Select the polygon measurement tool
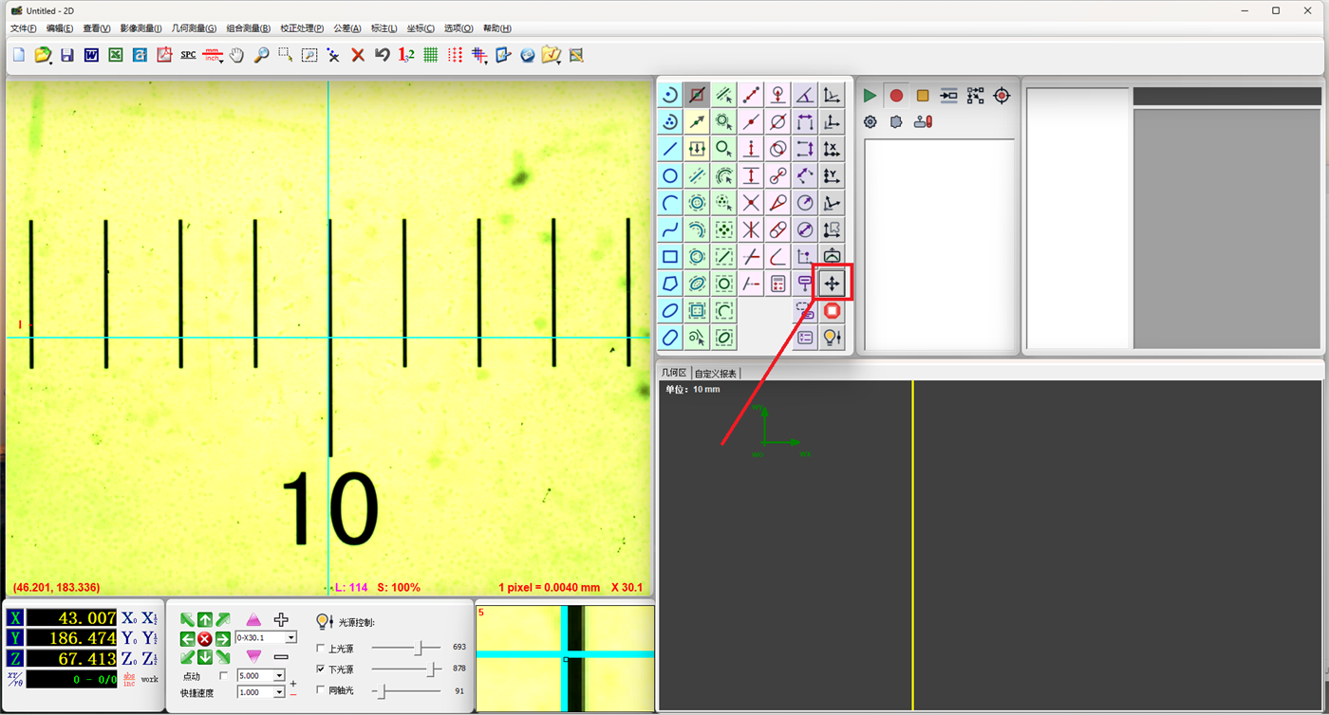The height and width of the screenshot is (715, 1329). 670,284
